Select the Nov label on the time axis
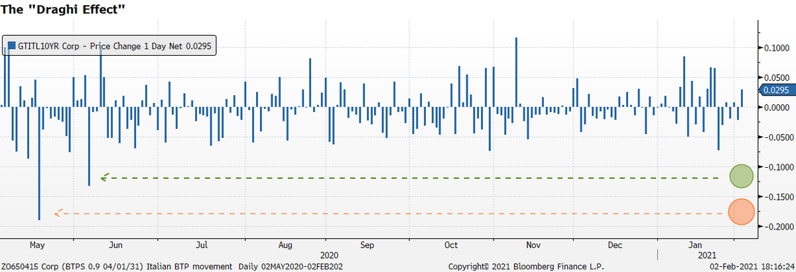This screenshot has width=796, height=272. pos(533,245)
